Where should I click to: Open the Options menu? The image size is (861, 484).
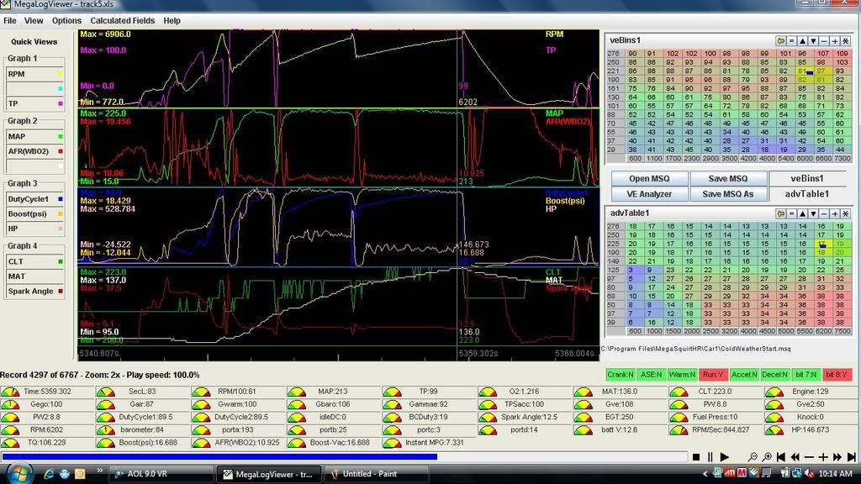click(x=66, y=20)
